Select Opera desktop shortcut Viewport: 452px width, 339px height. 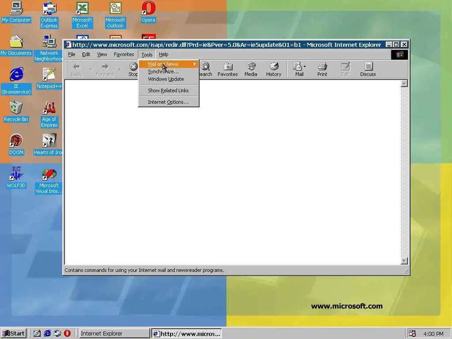(148, 12)
